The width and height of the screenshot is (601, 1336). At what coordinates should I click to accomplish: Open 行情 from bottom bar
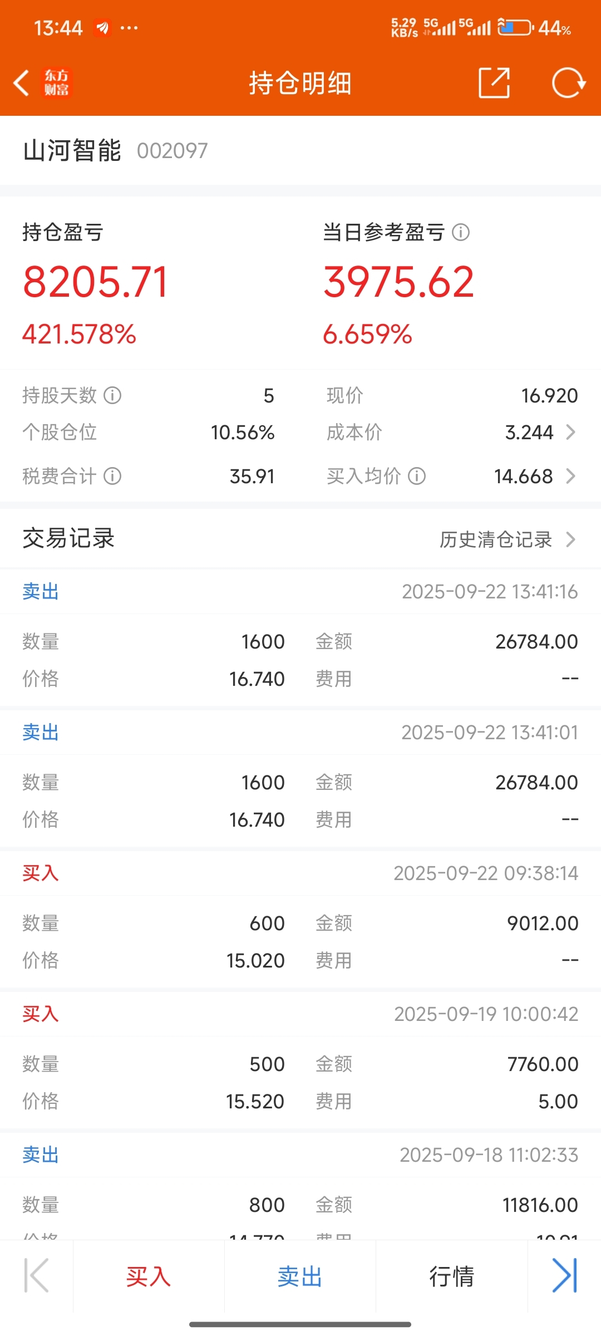coord(451,1276)
